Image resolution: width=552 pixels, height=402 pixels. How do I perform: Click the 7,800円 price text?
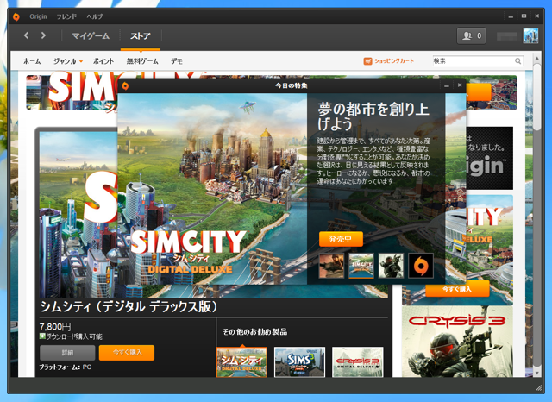(55, 327)
